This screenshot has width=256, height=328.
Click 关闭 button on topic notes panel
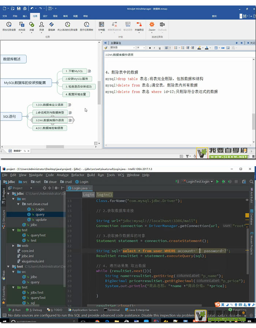point(251,43)
